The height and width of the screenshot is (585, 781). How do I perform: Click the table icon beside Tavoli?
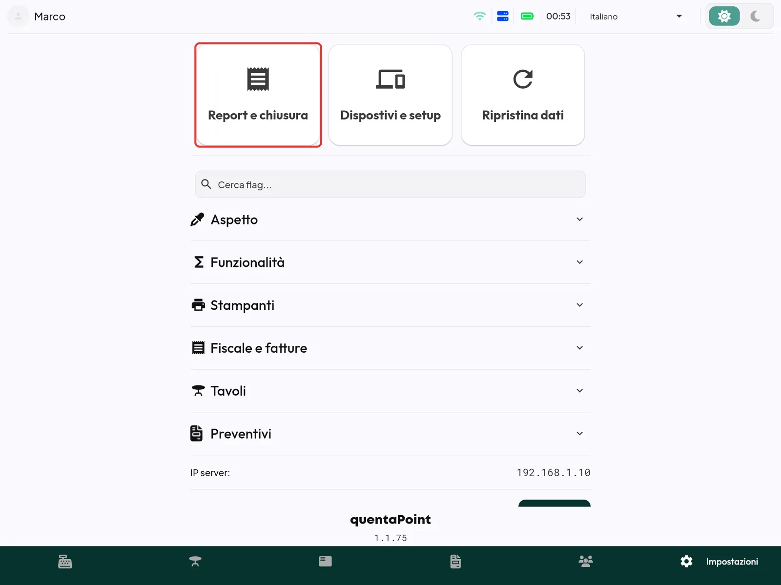(x=198, y=391)
